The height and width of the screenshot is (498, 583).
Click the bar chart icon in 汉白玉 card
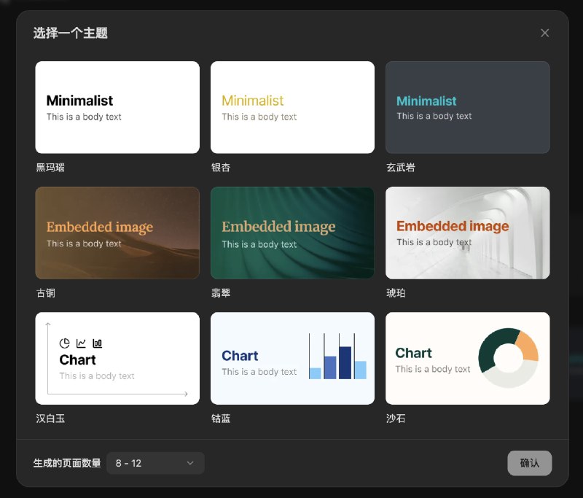click(98, 343)
